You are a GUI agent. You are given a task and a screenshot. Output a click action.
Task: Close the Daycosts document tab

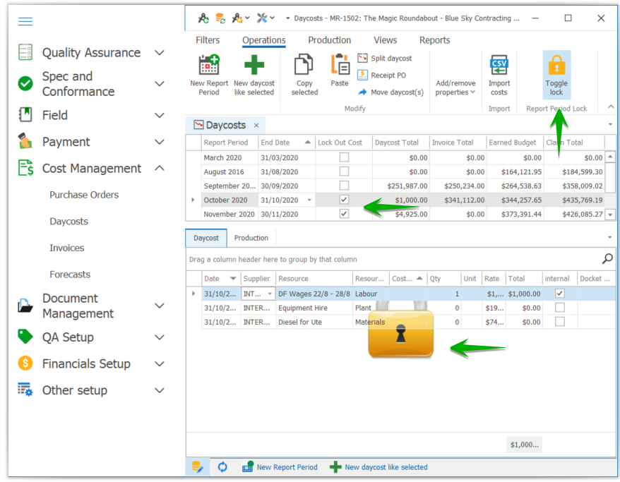[256, 126]
